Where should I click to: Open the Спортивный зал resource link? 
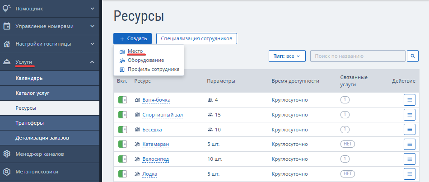[163, 115]
